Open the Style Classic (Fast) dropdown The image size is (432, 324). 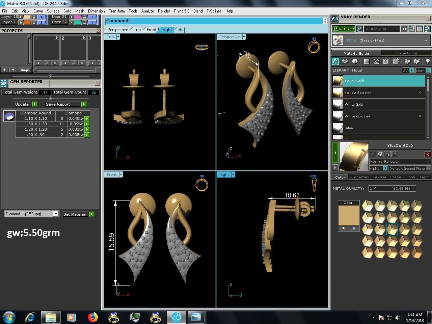coord(381,40)
